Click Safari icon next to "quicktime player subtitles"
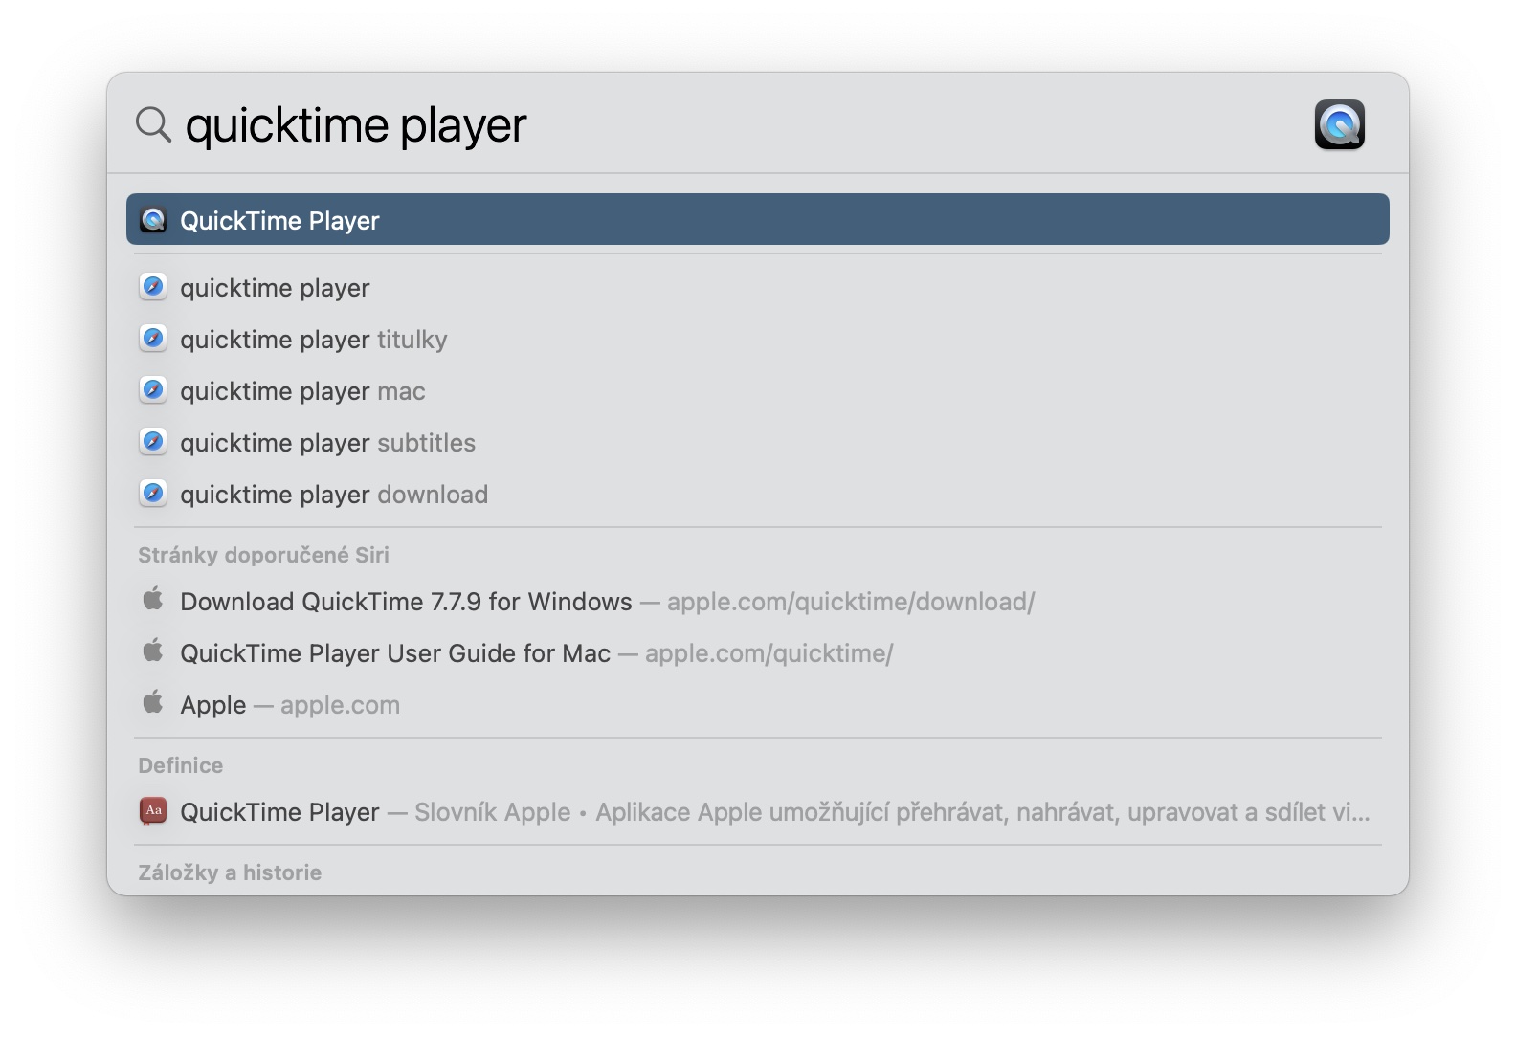This screenshot has height=1037, width=1516. point(153,442)
